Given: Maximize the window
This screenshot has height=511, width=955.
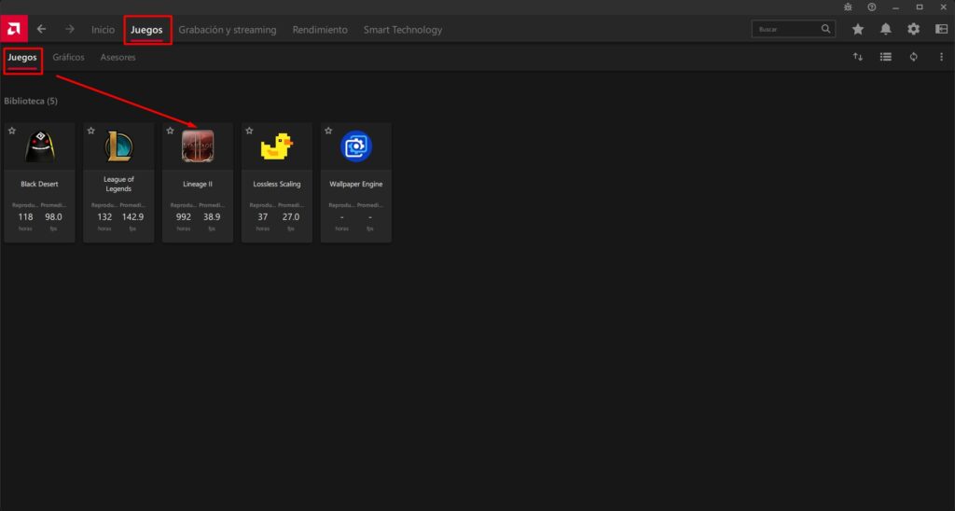Looking at the screenshot, I should coord(920,7).
